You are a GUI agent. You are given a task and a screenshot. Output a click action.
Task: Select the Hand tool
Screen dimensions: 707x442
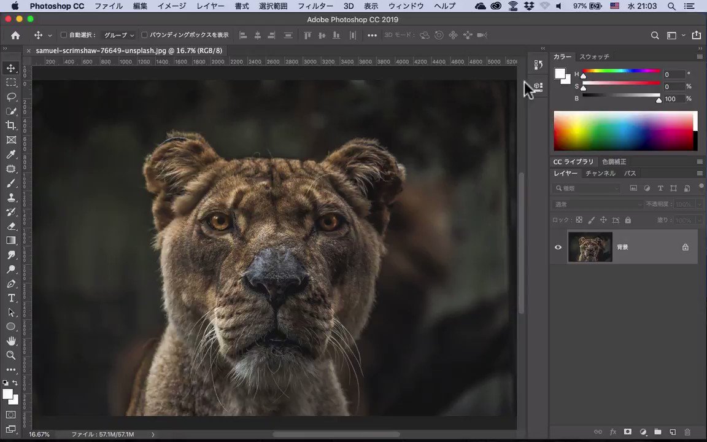pyautogui.click(x=11, y=341)
